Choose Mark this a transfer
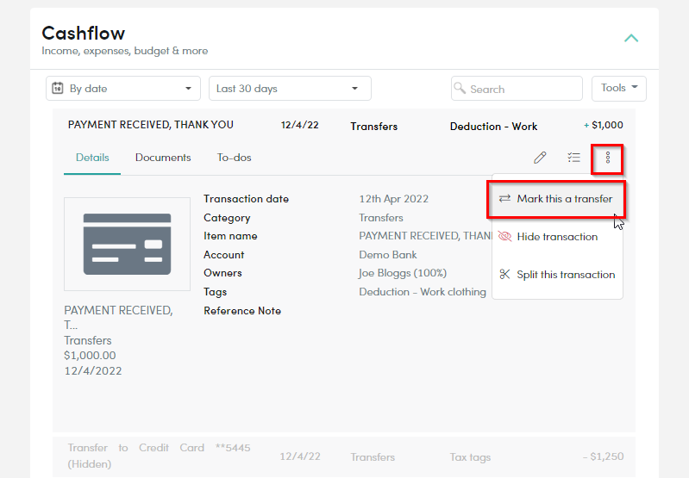This screenshot has width=689, height=478. coord(556,199)
